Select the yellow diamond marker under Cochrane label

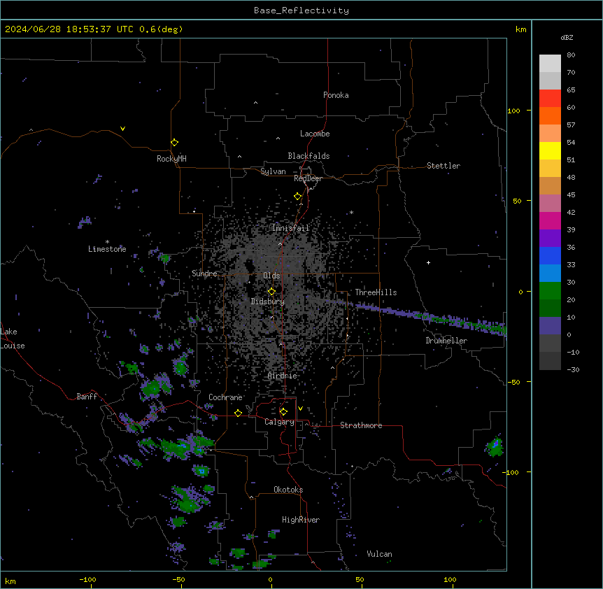coord(238,413)
